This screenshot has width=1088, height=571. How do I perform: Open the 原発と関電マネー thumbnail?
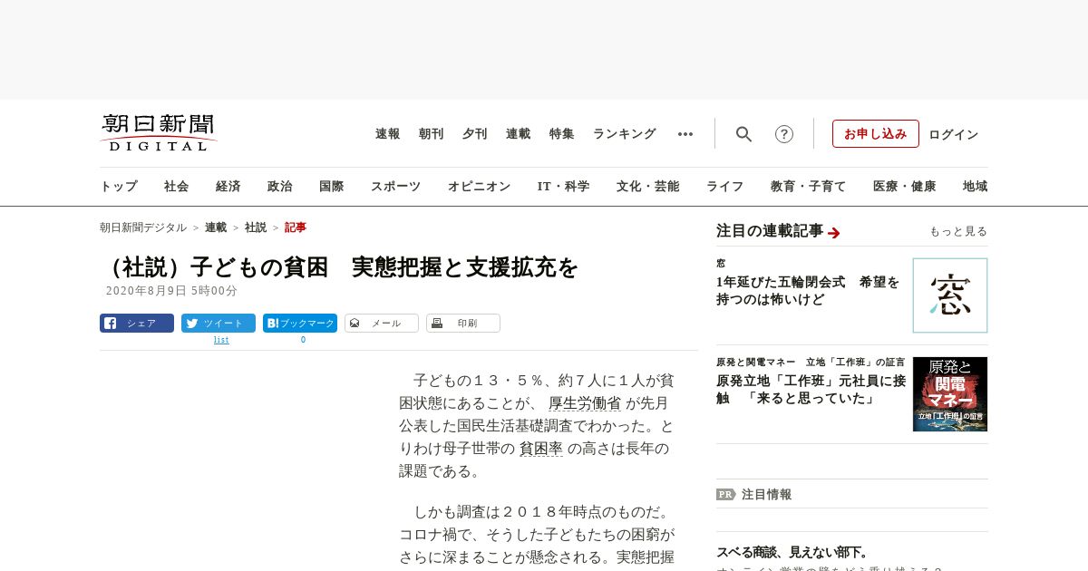[x=950, y=394]
